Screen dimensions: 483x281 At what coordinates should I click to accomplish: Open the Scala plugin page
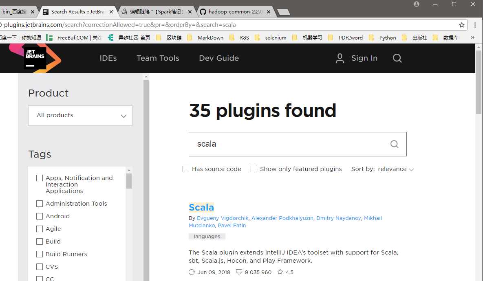coord(201,207)
